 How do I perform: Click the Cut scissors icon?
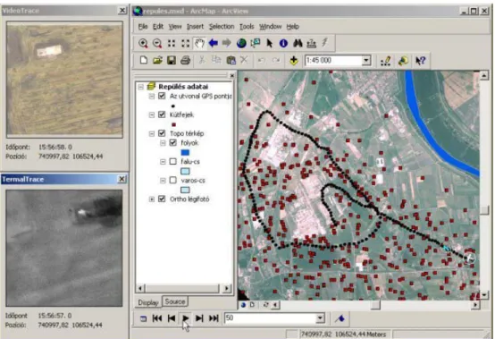coord(202,60)
